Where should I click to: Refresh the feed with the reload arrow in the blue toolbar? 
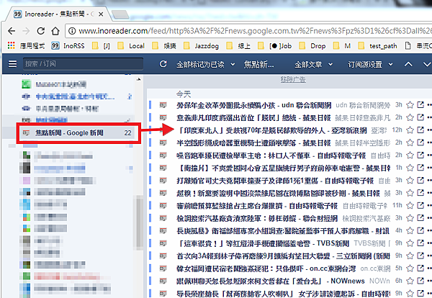(x=163, y=64)
